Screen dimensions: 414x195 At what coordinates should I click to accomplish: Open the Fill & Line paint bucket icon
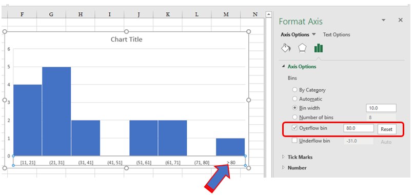286,48
